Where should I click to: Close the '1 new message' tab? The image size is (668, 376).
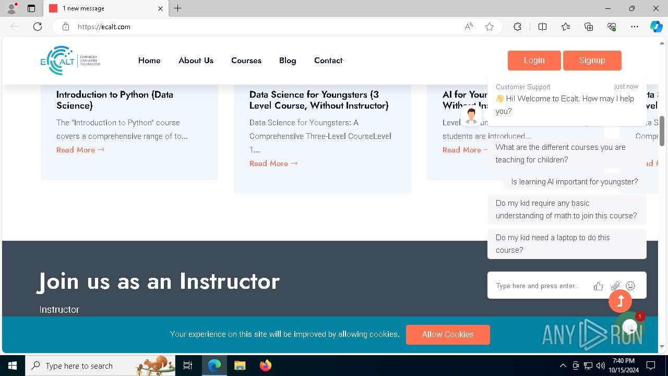pos(160,8)
